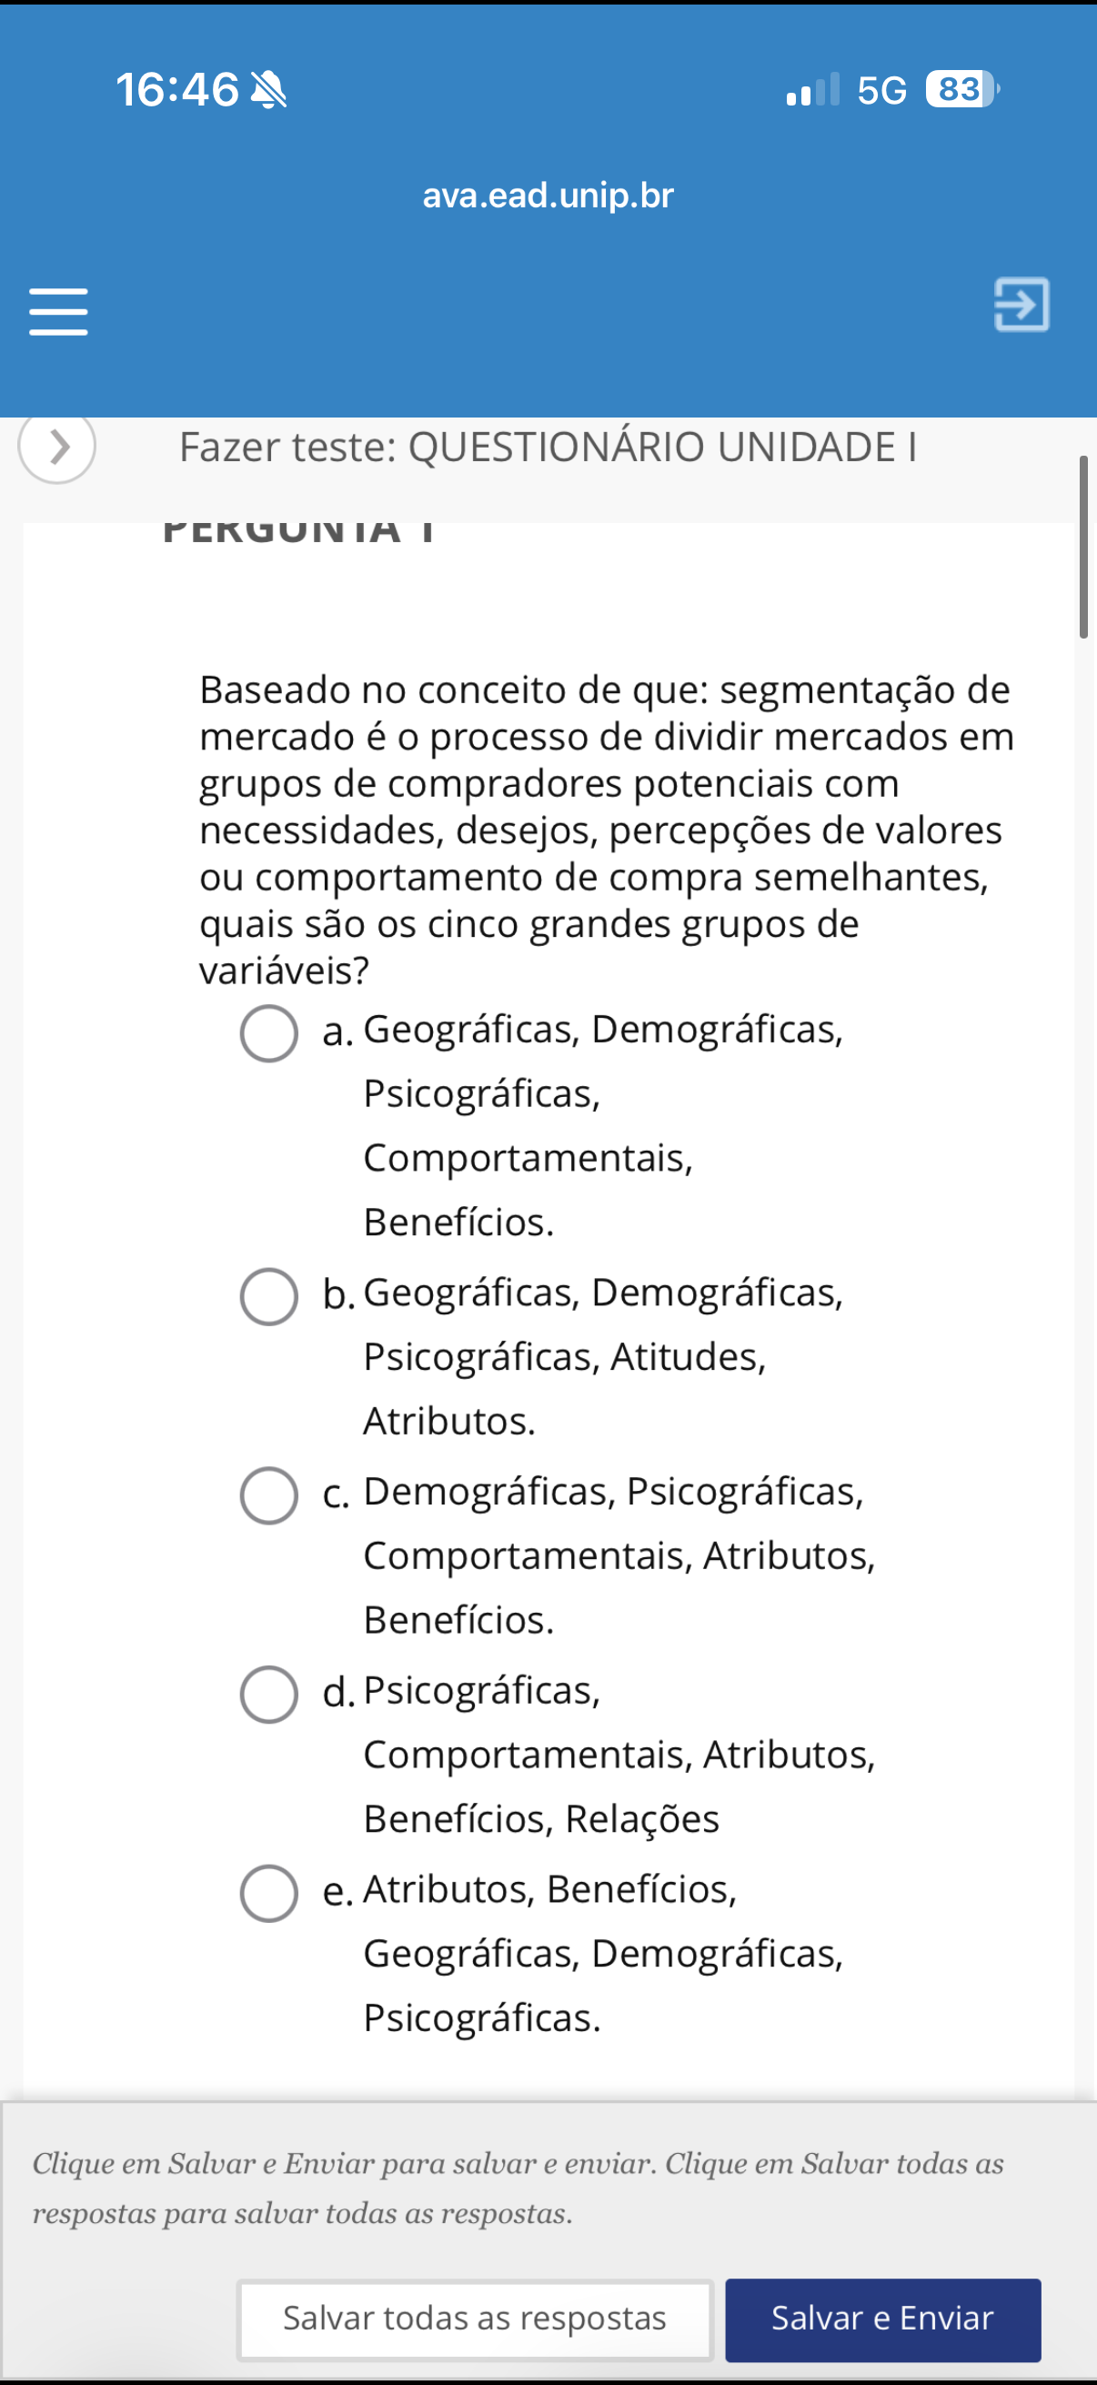
Task: Click the vertical scrollbar thumb
Action: coord(1083,548)
